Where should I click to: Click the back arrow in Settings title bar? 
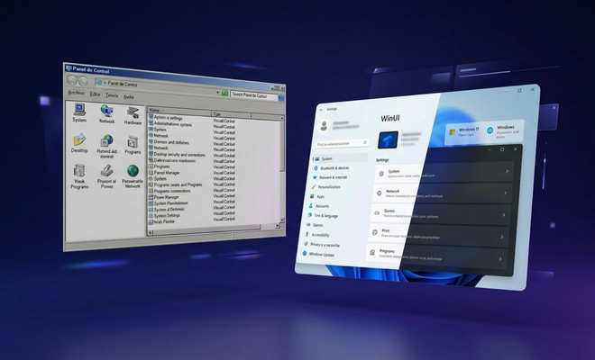(322, 110)
